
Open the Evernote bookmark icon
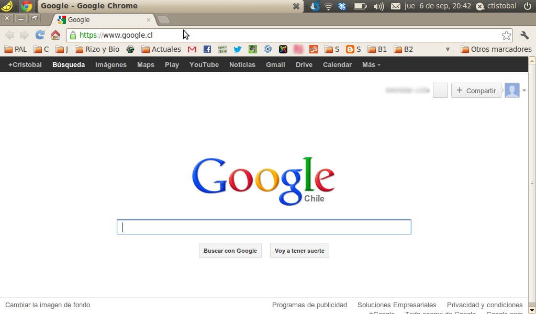coord(253,50)
